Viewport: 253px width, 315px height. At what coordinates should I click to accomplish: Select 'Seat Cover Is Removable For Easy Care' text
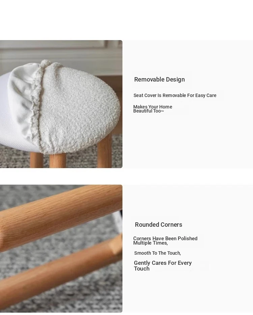(175, 95)
